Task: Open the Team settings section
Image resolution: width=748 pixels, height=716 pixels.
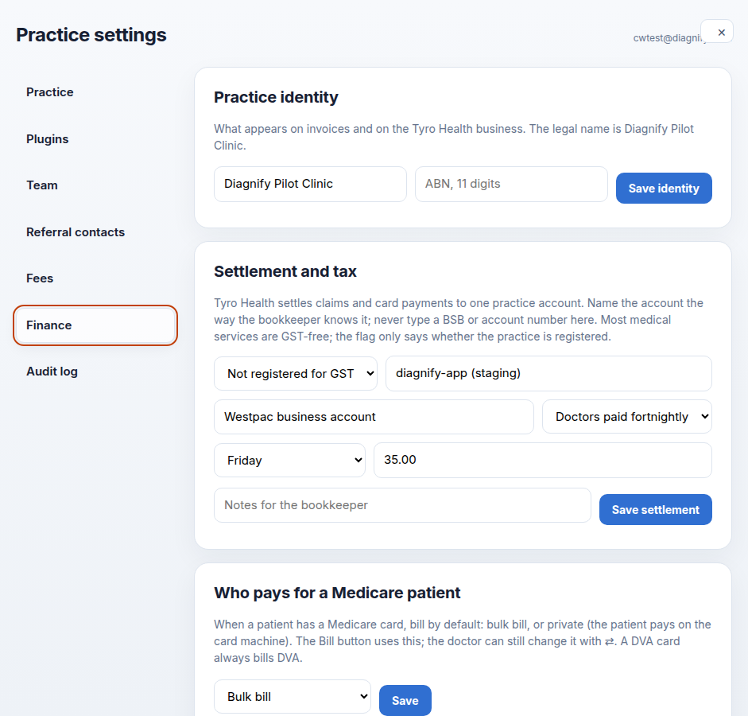Action: point(95,185)
